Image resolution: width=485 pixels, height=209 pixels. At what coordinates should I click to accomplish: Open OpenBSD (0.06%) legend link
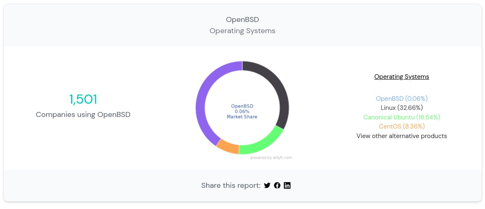click(x=401, y=98)
